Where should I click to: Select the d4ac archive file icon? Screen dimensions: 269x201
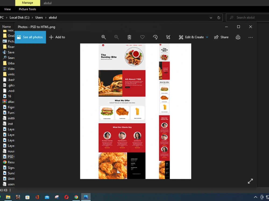(x=5, y=102)
